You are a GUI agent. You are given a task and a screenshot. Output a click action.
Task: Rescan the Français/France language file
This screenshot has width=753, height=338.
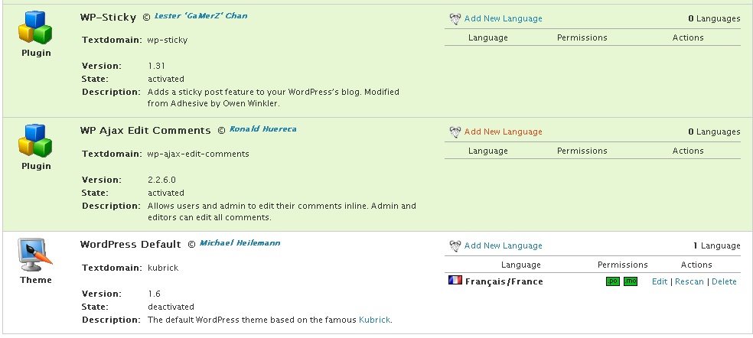(x=689, y=281)
